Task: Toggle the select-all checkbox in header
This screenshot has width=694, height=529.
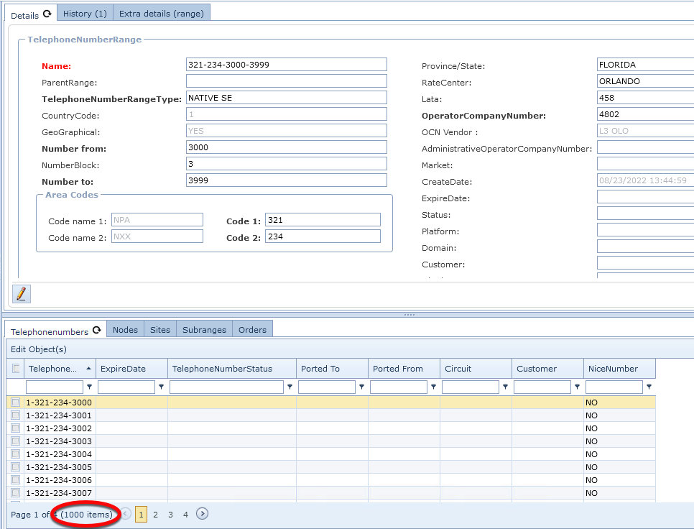Action: click(x=16, y=369)
